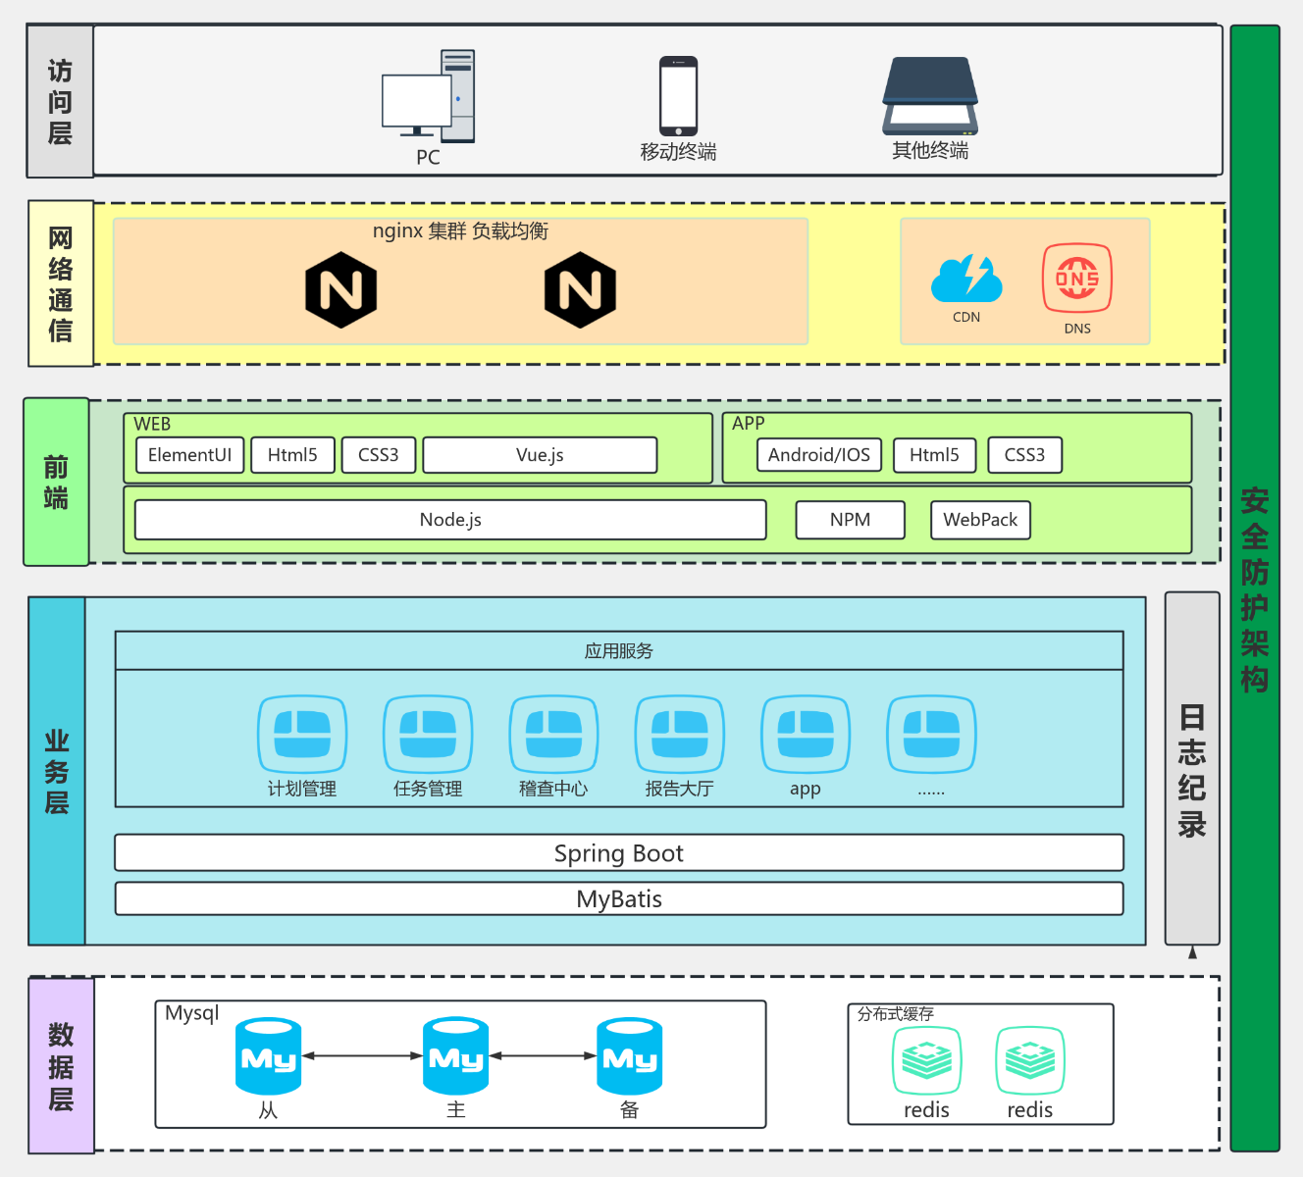The image size is (1303, 1177).
Task: Open the Node.js block
Action: (449, 519)
